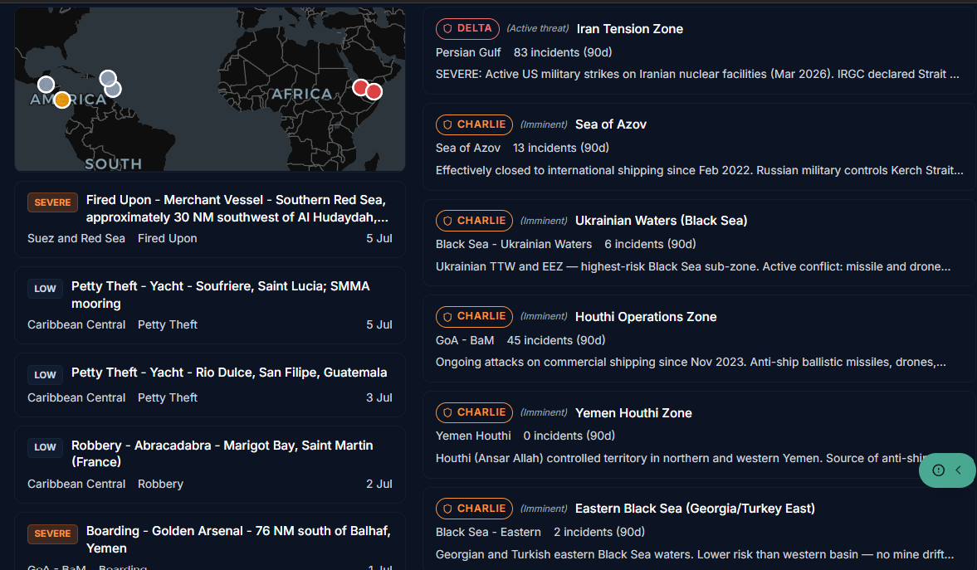Collapse the green side widget with the chevron
Viewport: 977px width, 570px height.
(958, 470)
